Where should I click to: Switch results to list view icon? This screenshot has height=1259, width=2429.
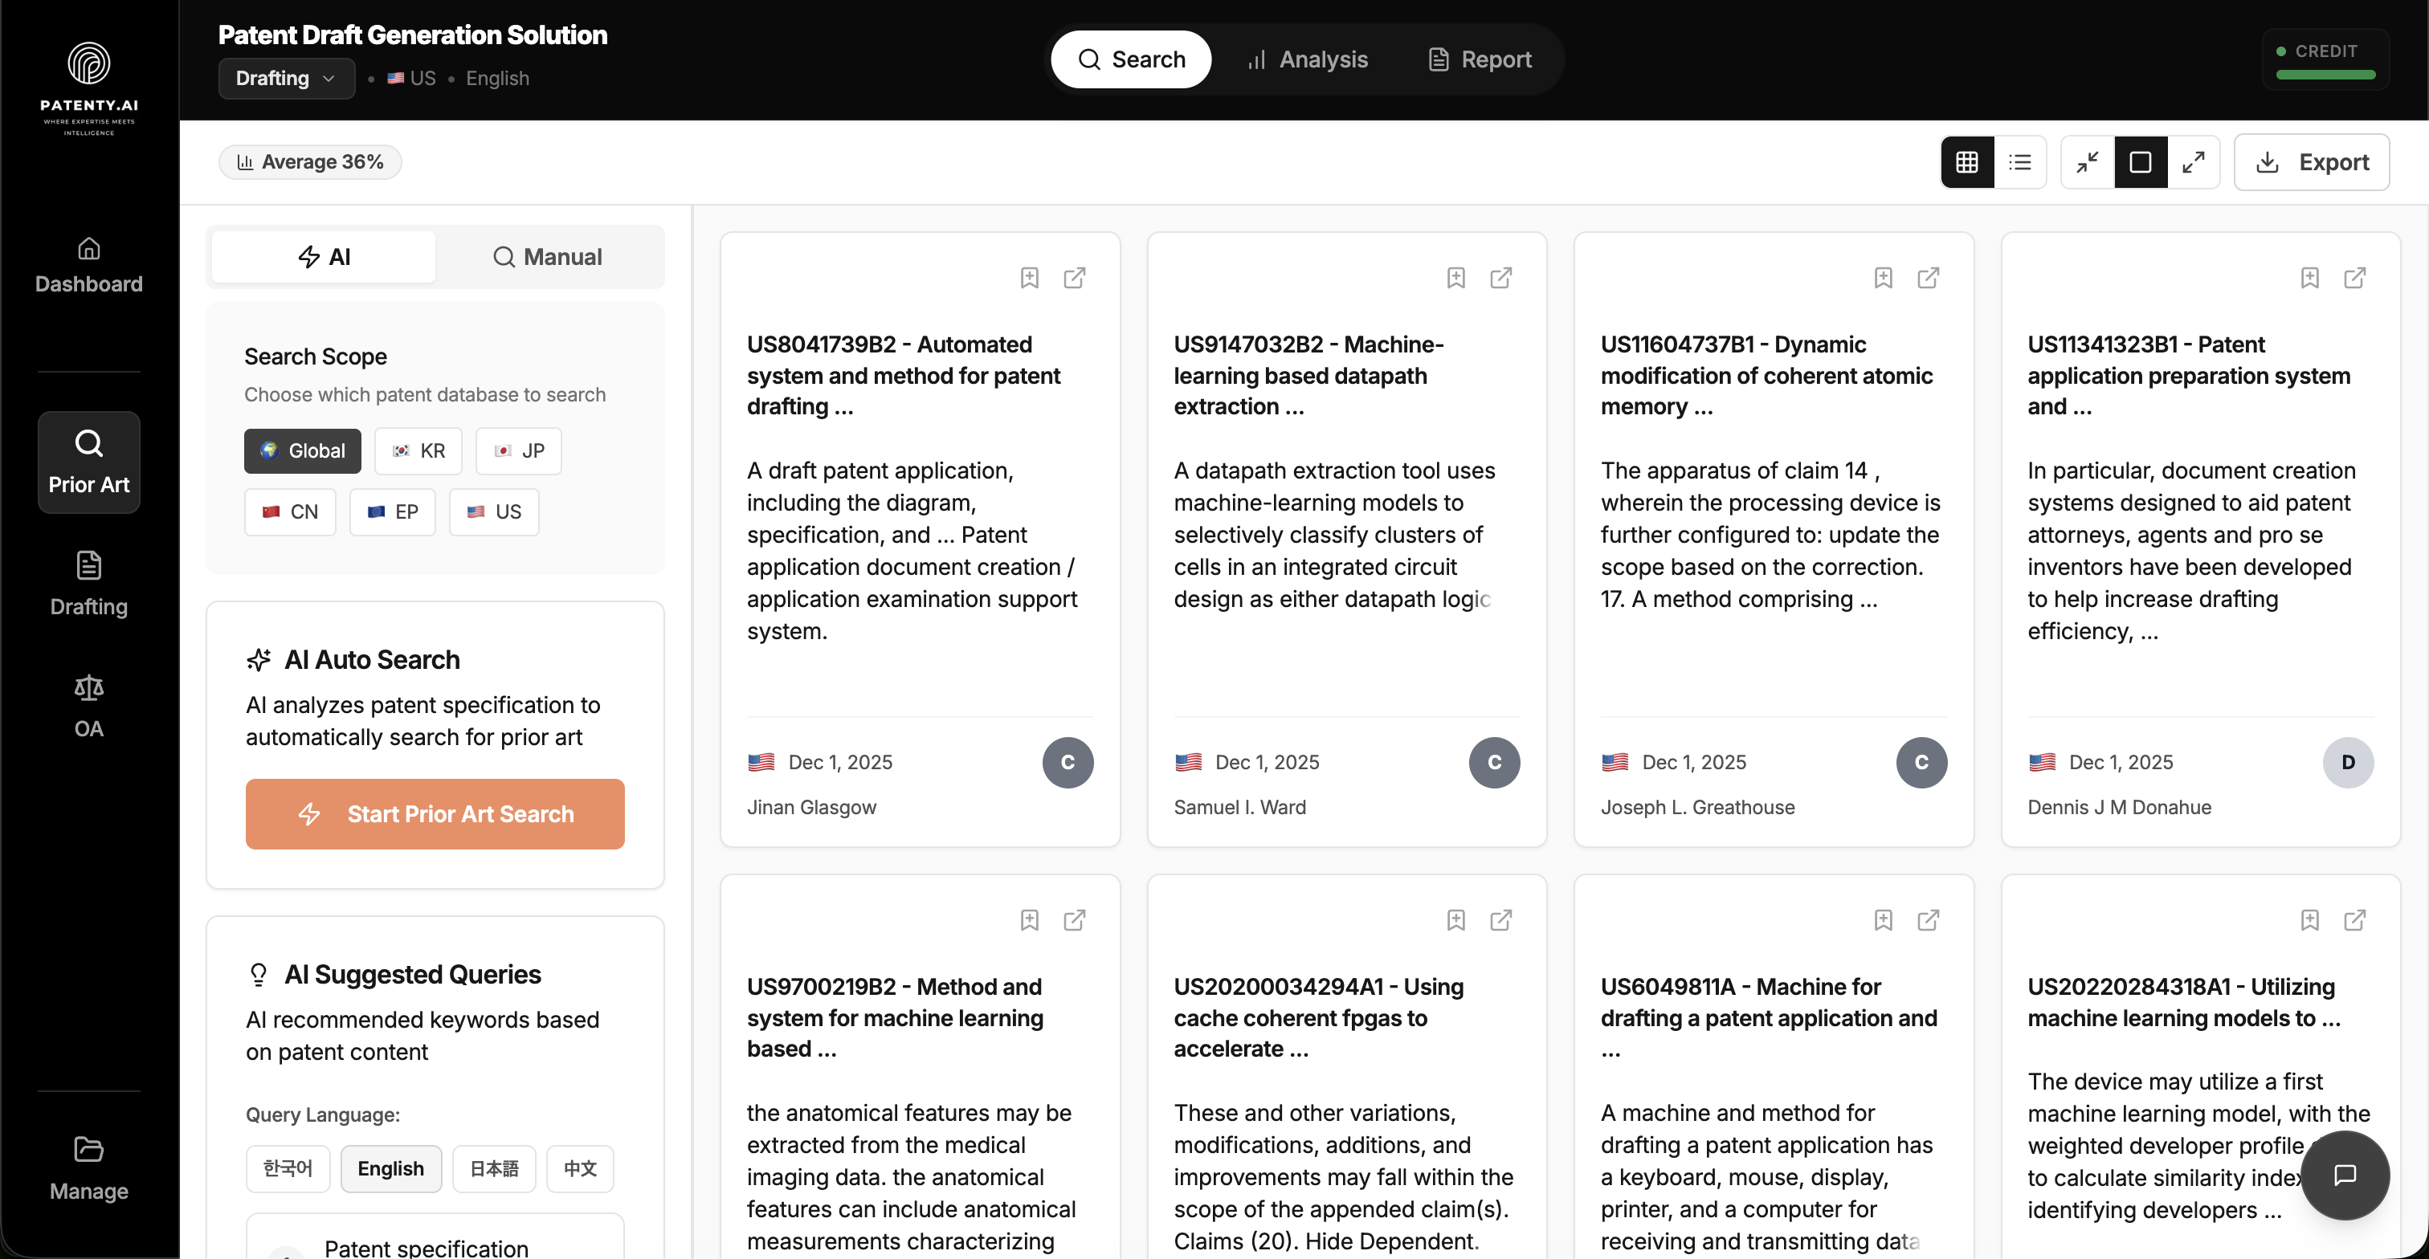coord(2020,161)
